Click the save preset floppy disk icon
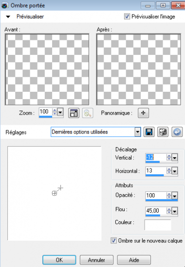The width and height of the screenshot is (185, 267). [149, 132]
